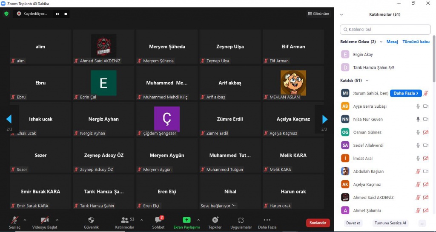This screenshot has width=436, height=232.
Task: Click Açelya Kaçmaz's muted mic in list
Action: [x=418, y=184]
